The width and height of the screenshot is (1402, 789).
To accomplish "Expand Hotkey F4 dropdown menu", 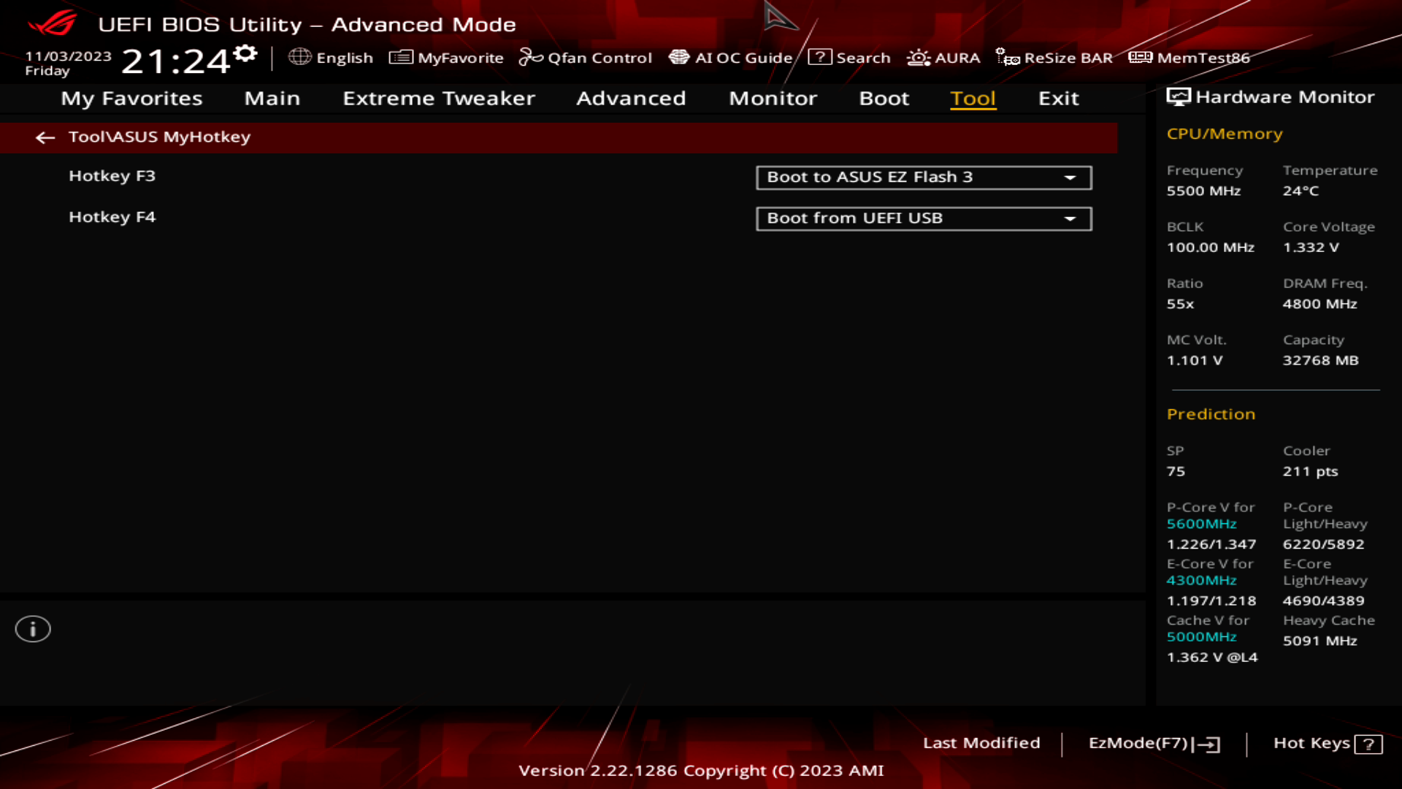I will (1070, 218).
